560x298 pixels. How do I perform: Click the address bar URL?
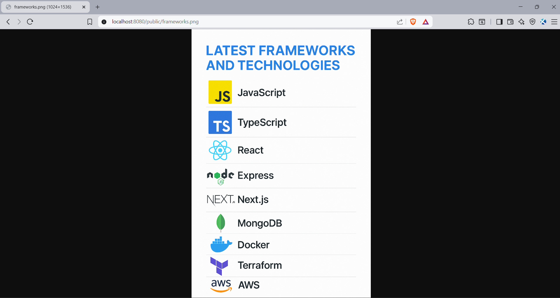[155, 22]
